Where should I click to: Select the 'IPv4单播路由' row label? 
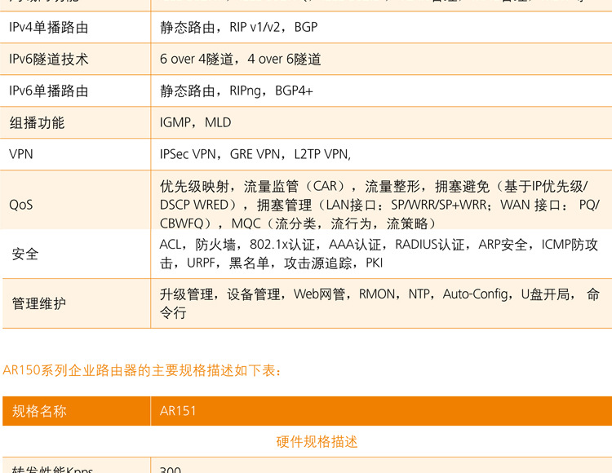49,27
